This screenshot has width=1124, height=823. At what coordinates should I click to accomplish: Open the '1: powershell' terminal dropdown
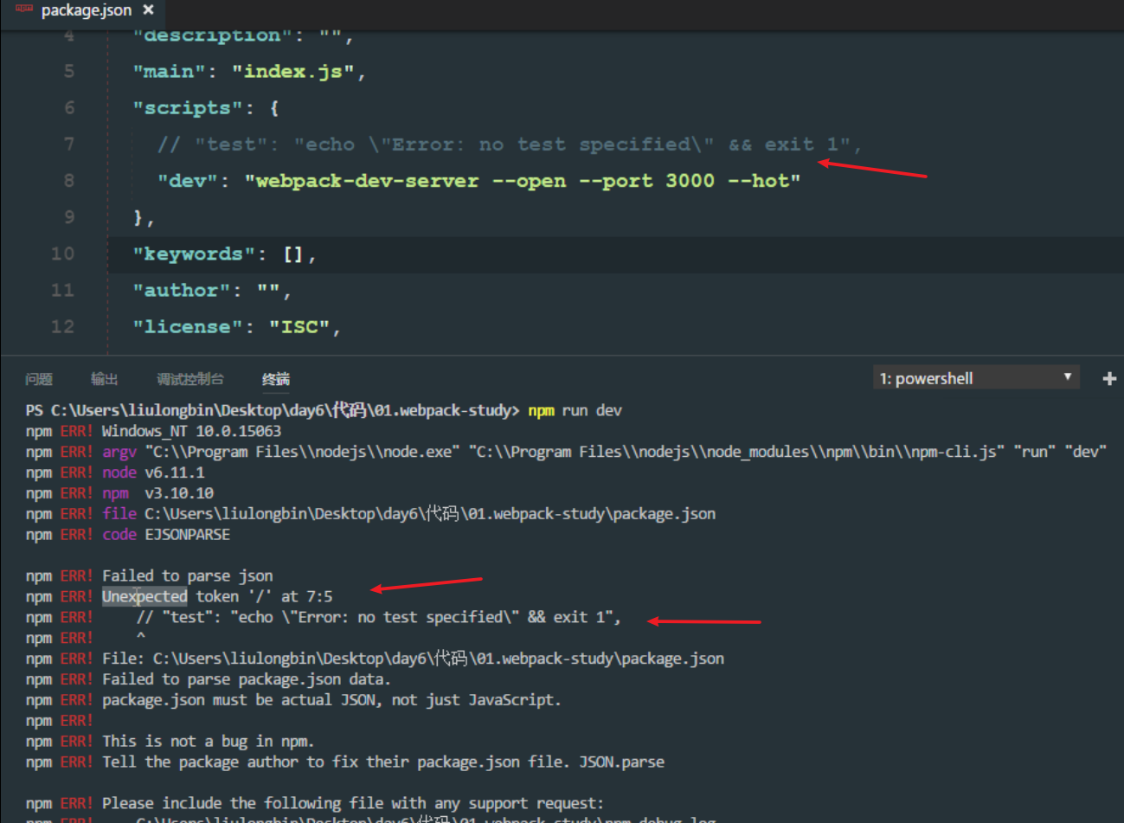click(976, 377)
